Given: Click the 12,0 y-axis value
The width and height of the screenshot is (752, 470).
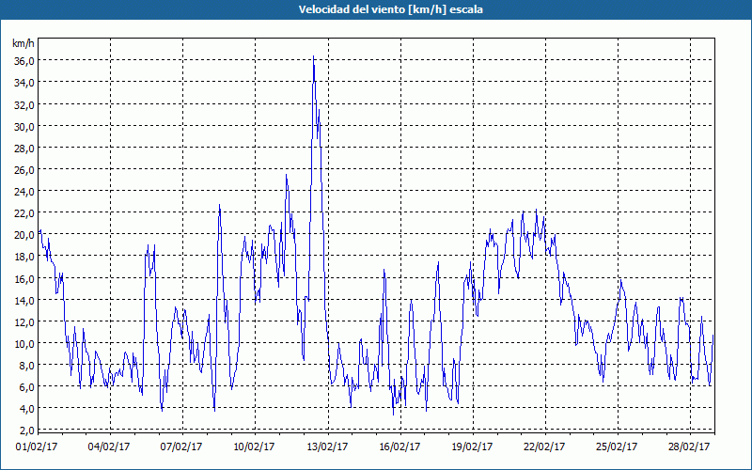Looking at the screenshot, I should tap(24, 321).
